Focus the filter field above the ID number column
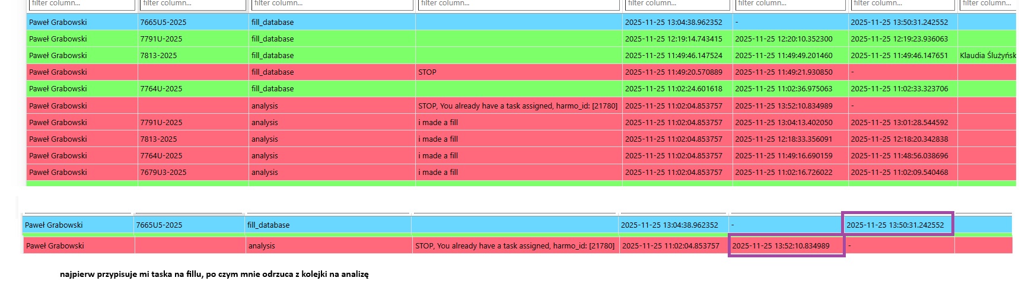 tap(193, 4)
